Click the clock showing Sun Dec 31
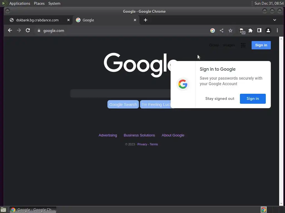Screen dimensions: 285x213 click(x=269, y=3)
